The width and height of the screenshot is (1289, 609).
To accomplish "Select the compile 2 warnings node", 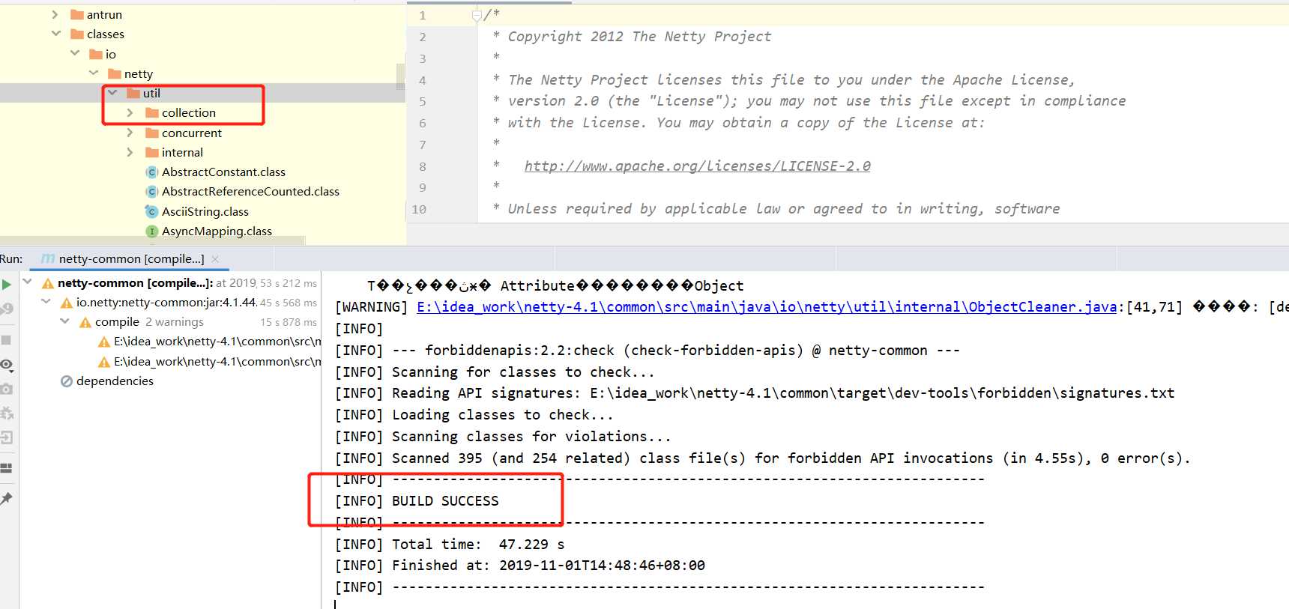I will (x=149, y=322).
